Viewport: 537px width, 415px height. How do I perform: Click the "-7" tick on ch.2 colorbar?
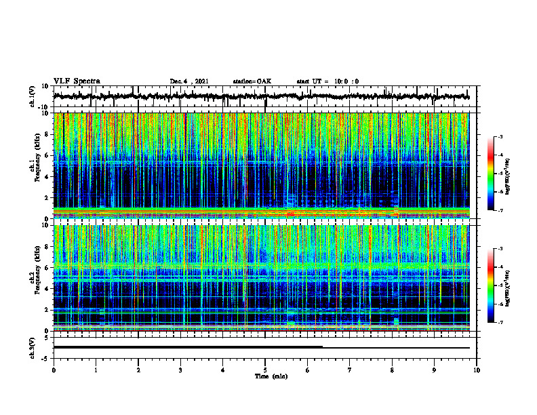[500, 322]
